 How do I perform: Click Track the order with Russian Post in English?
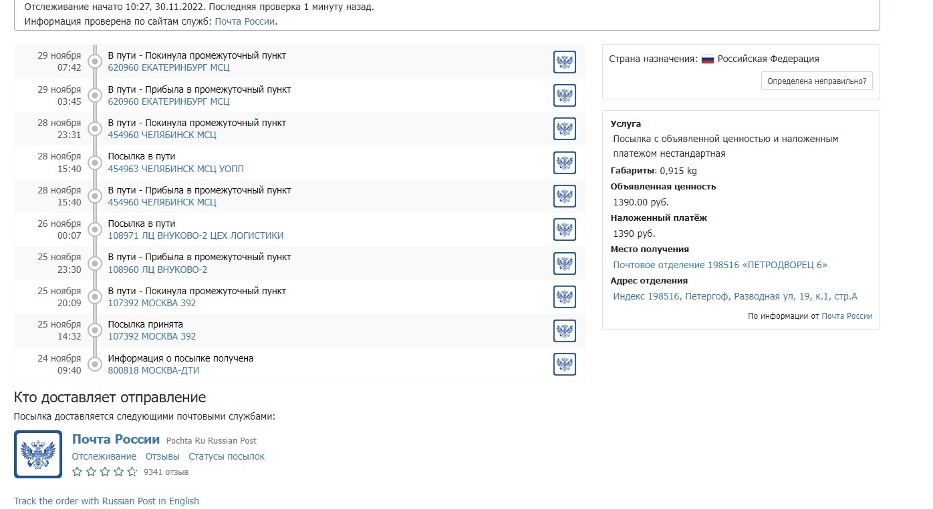pos(106,501)
